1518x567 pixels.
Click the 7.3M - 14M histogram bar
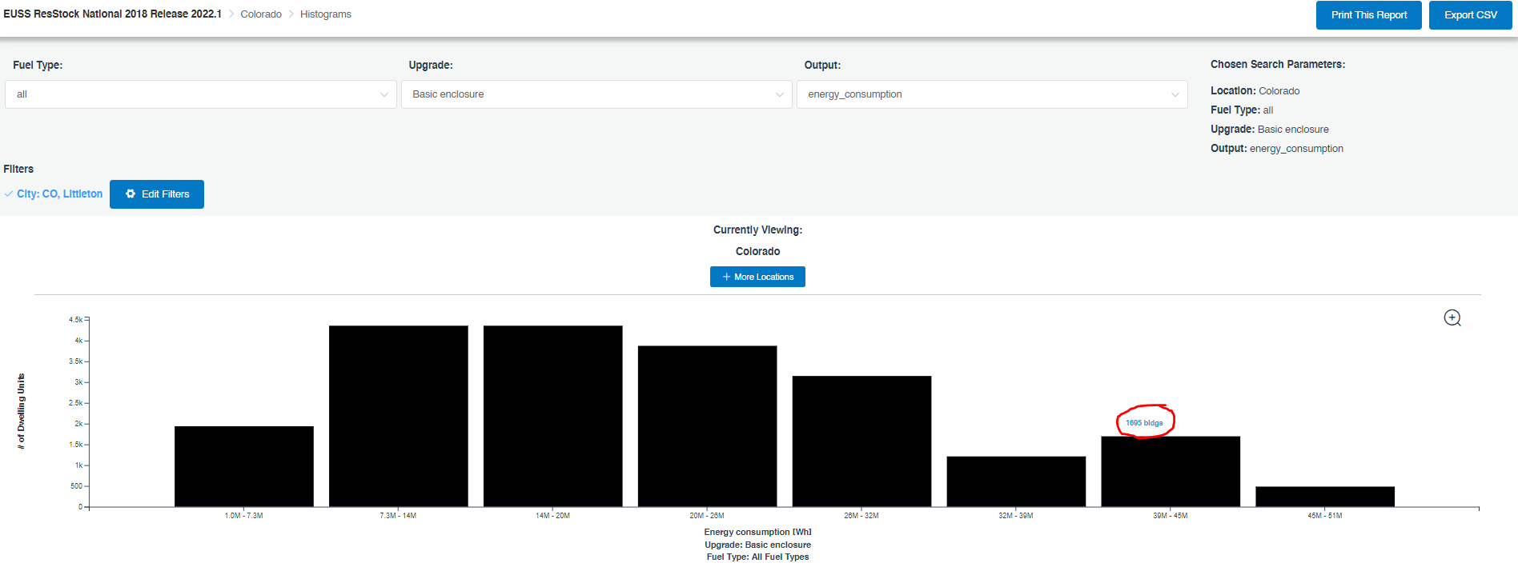coord(398,416)
